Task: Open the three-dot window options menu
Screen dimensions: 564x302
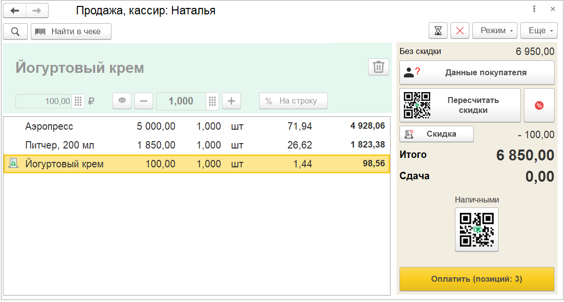Action: (534, 9)
